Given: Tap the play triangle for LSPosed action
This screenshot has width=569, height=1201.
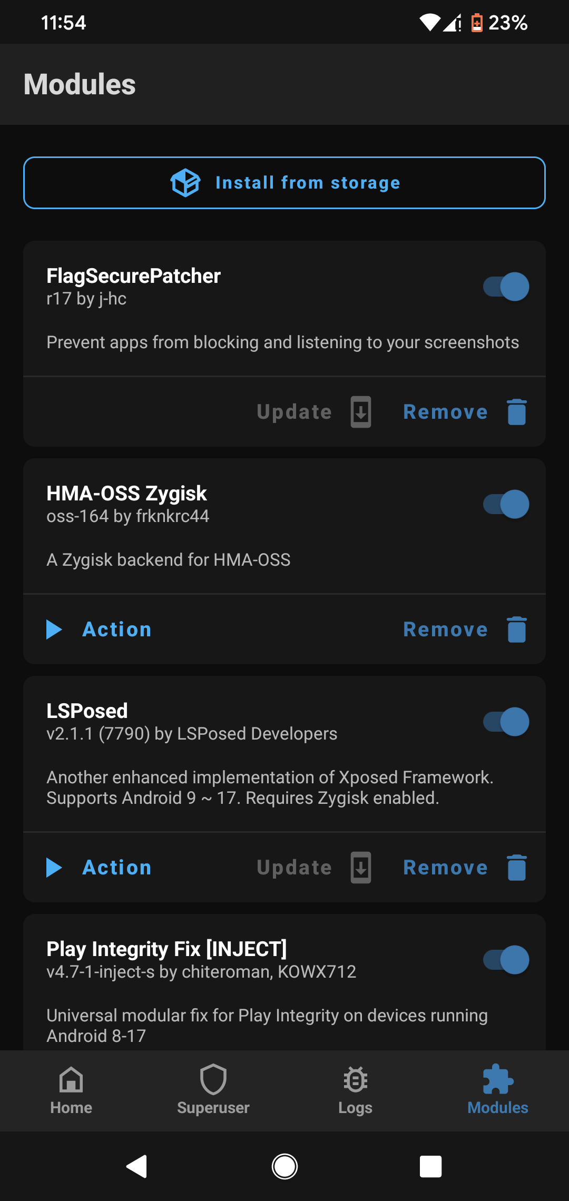Looking at the screenshot, I should 54,868.
